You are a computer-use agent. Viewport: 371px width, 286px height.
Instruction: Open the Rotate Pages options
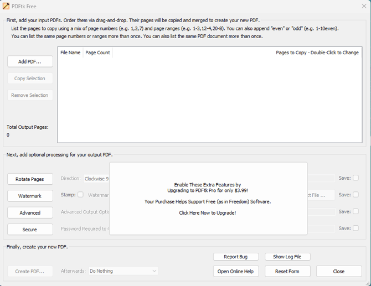point(30,179)
